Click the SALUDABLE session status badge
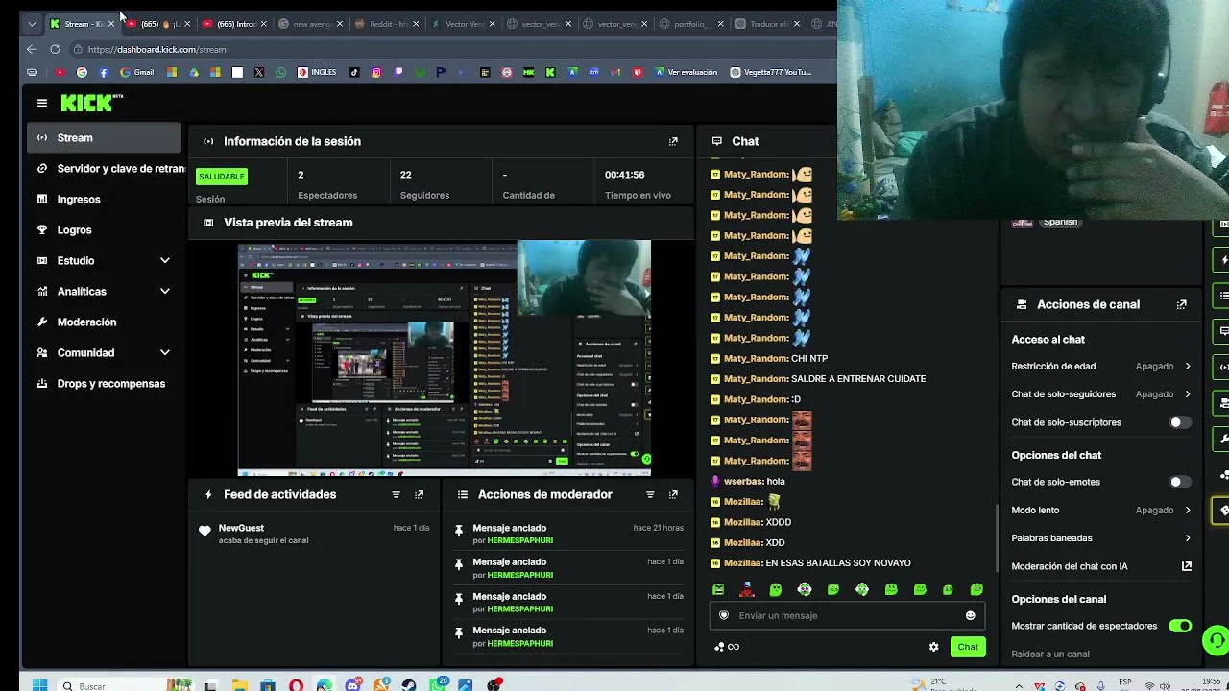The image size is (1229, 691). 222,176
